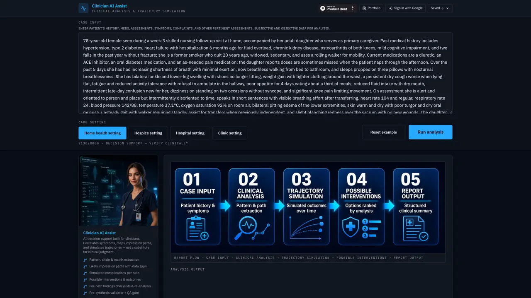This screenshot has width=531, height=298.
Task: Select Home health setting option
Action: [x=102, y=133]
